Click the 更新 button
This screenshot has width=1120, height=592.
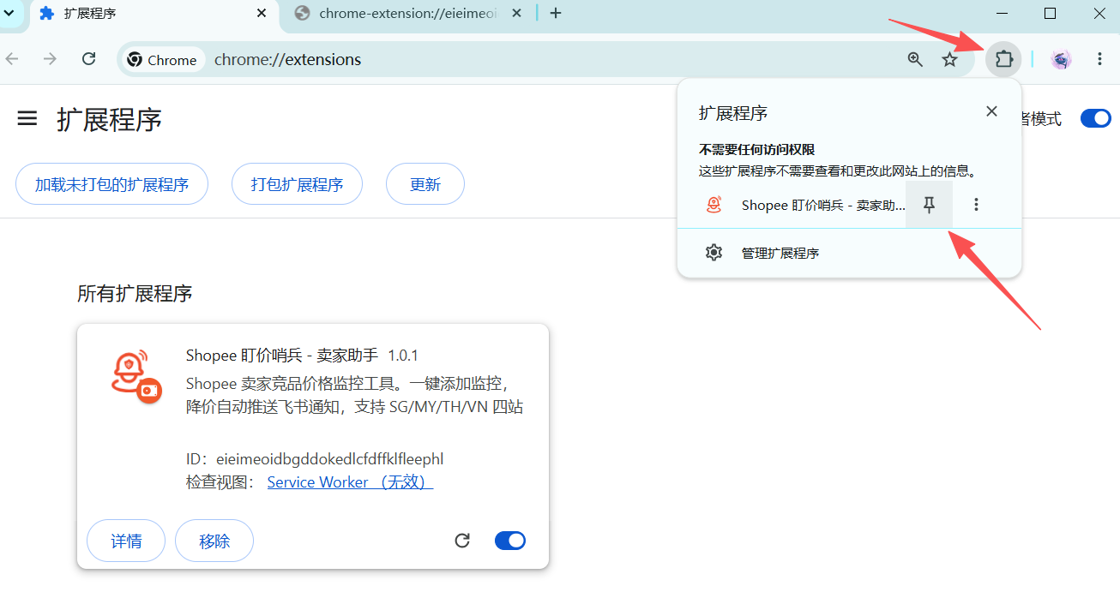pos(425,184)
